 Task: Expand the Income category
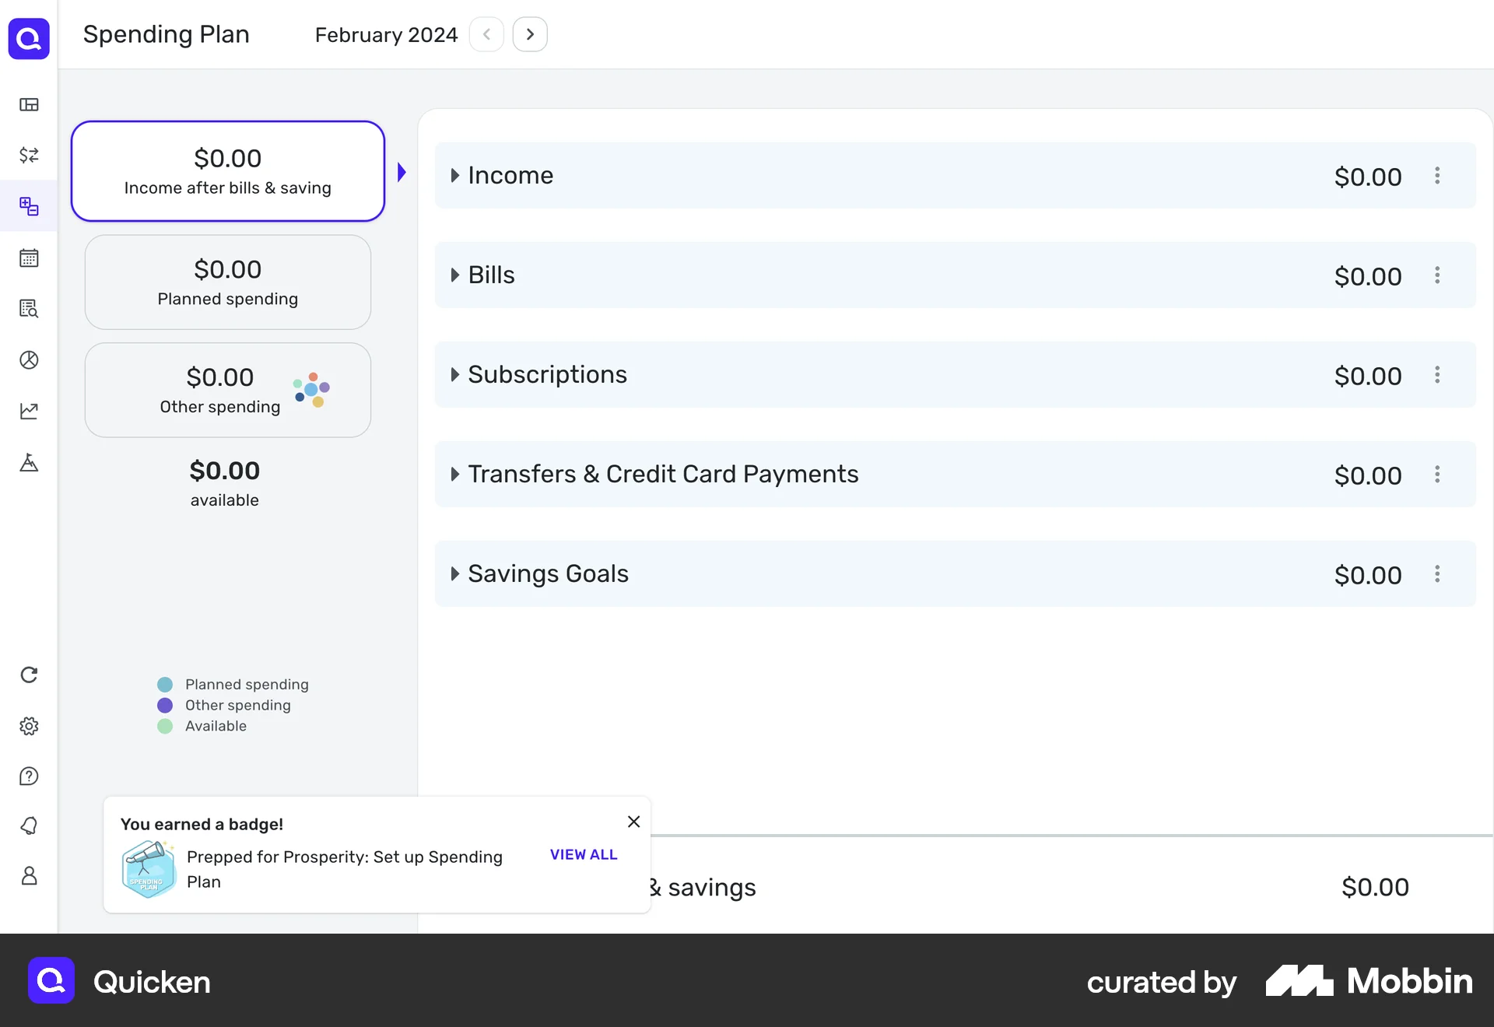(x=456, y=175)
